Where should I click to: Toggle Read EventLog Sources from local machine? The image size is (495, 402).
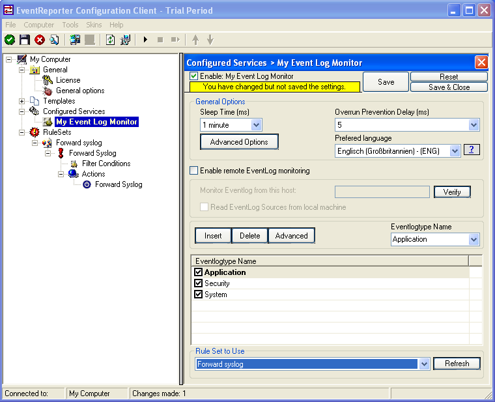pos(205,207)
